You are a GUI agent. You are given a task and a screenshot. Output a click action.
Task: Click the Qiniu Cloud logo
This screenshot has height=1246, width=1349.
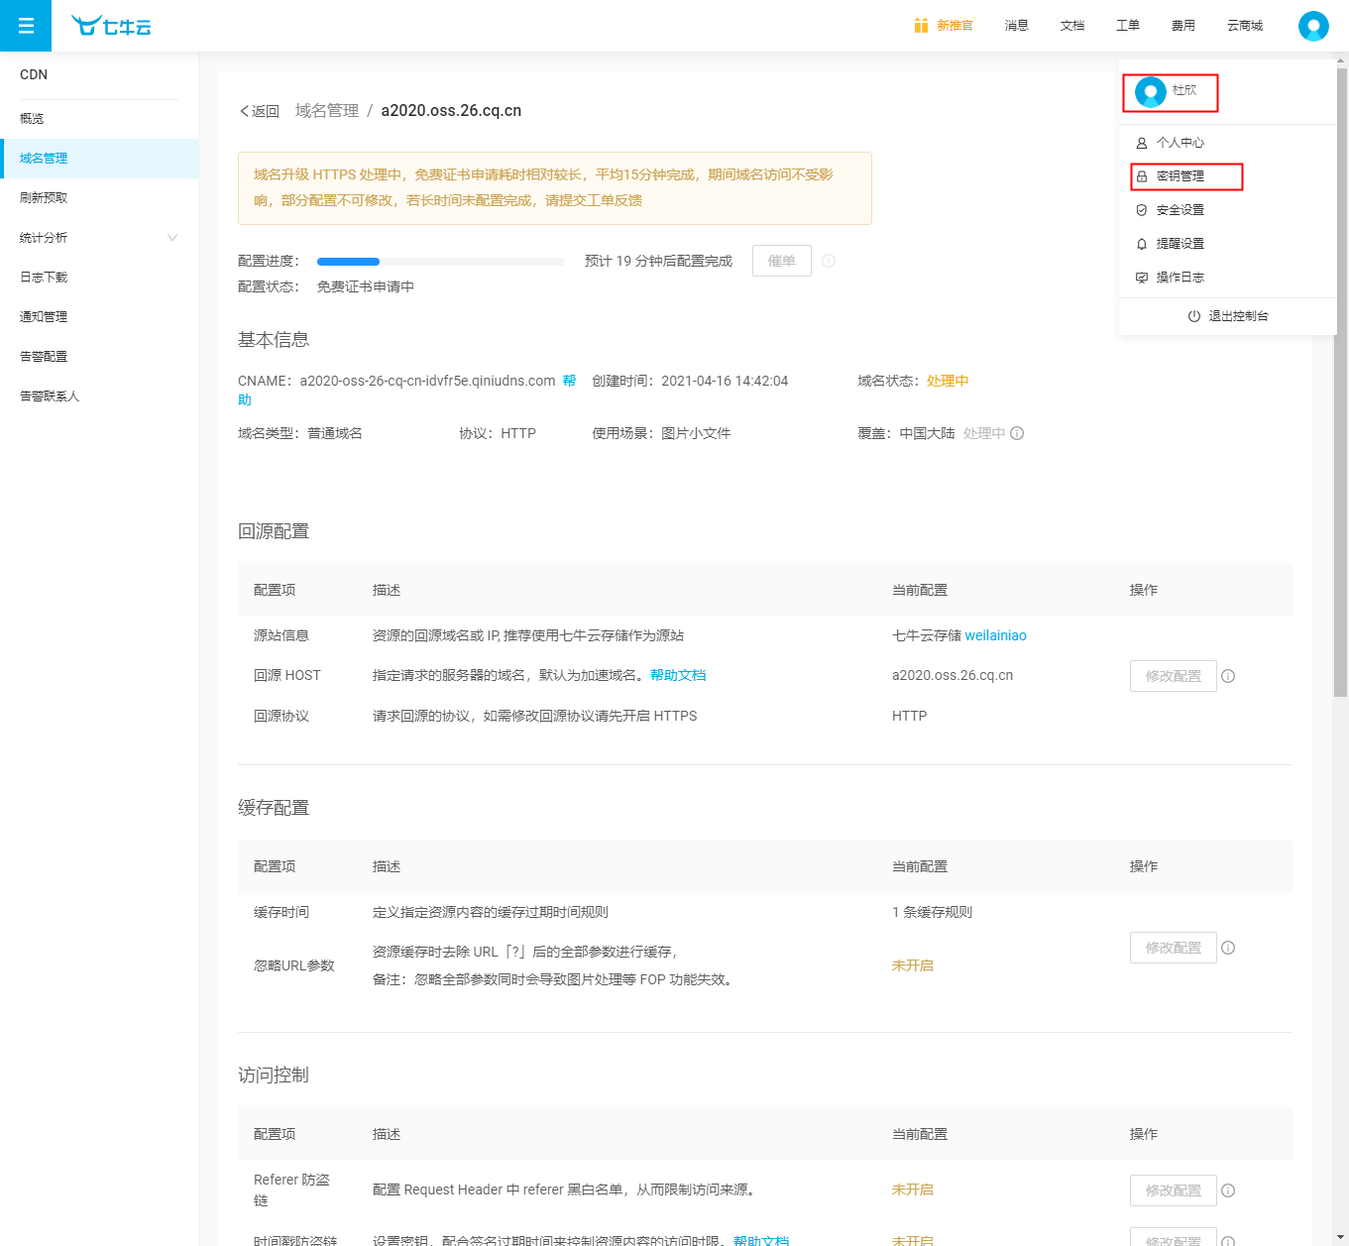tap(111, 26)
